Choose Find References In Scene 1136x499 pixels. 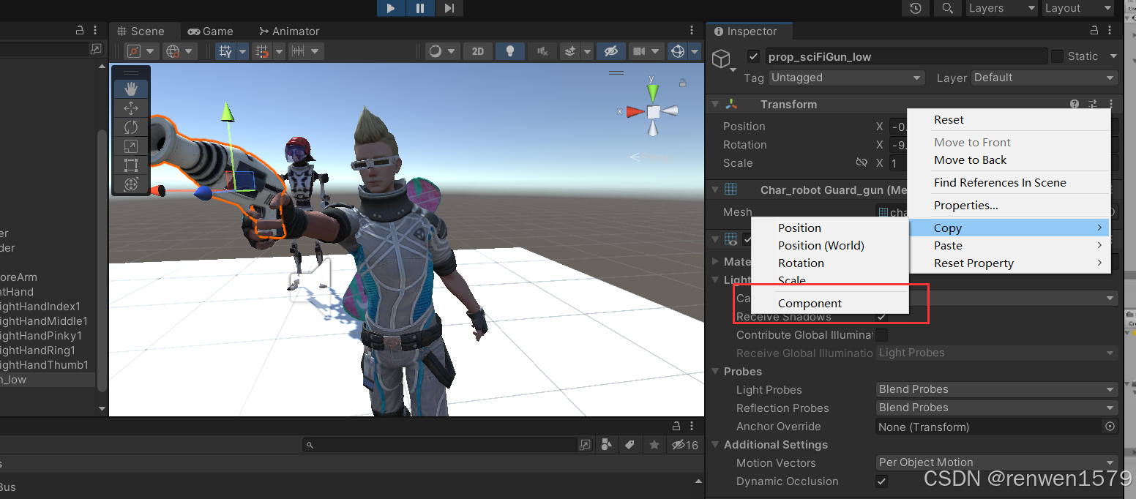click(x=1009, y=183)
